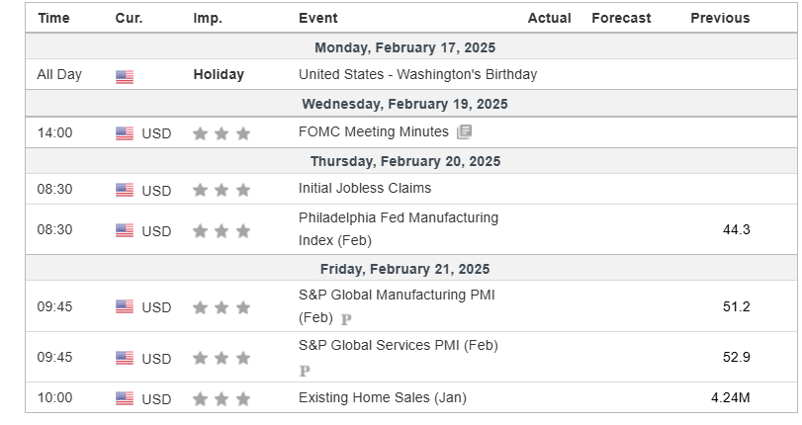Click importance stars for Existing Home Sales
The width and height of the screenshot is (802, 425).
222,399
